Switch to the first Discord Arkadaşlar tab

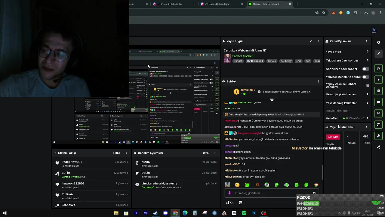coord(174,4)
